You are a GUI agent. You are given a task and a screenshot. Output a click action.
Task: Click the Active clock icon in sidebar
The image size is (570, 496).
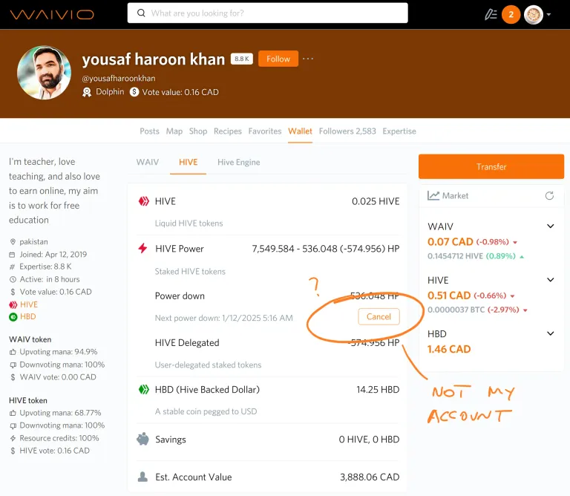click(13, 279)
